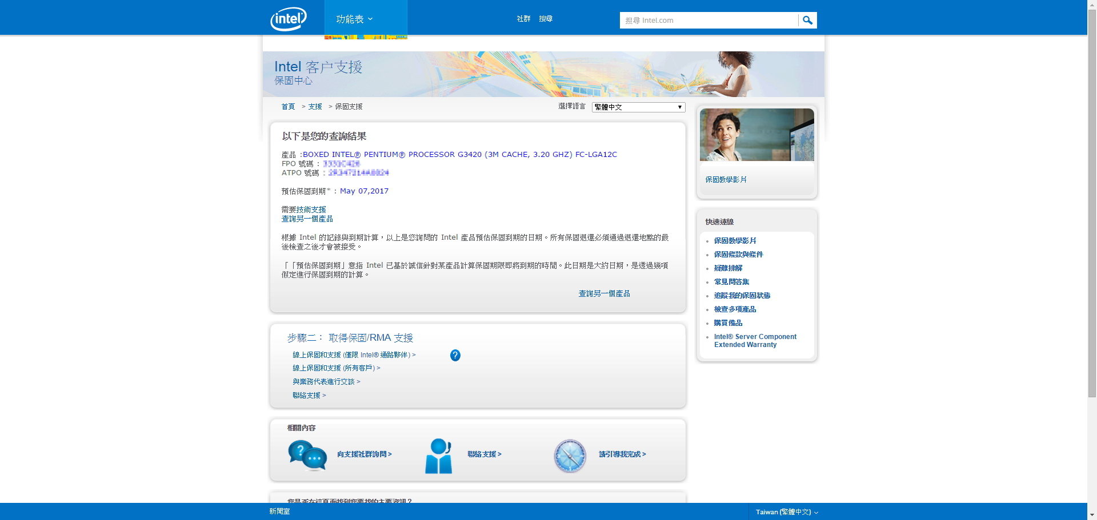Open 檢查多項產品 quick link

tap(735, 309)
